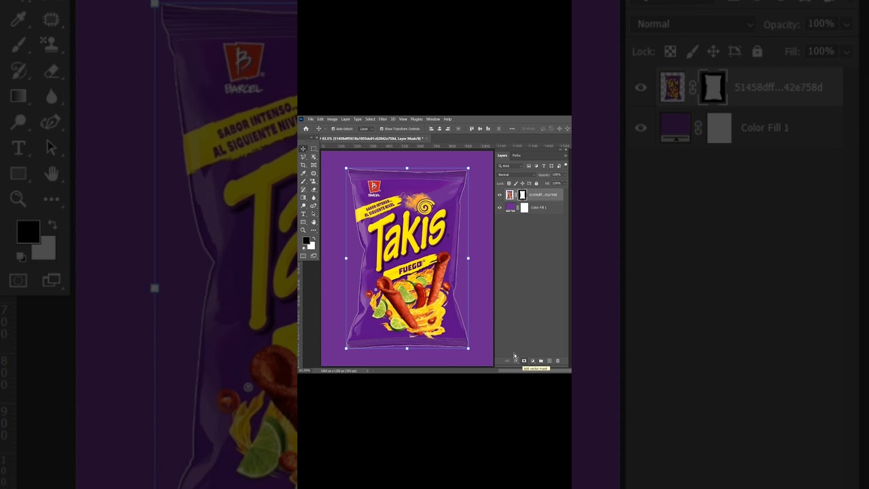Align top edges in options bar
The height and width of the screenshot is (489, 869).
click(472, 128)
